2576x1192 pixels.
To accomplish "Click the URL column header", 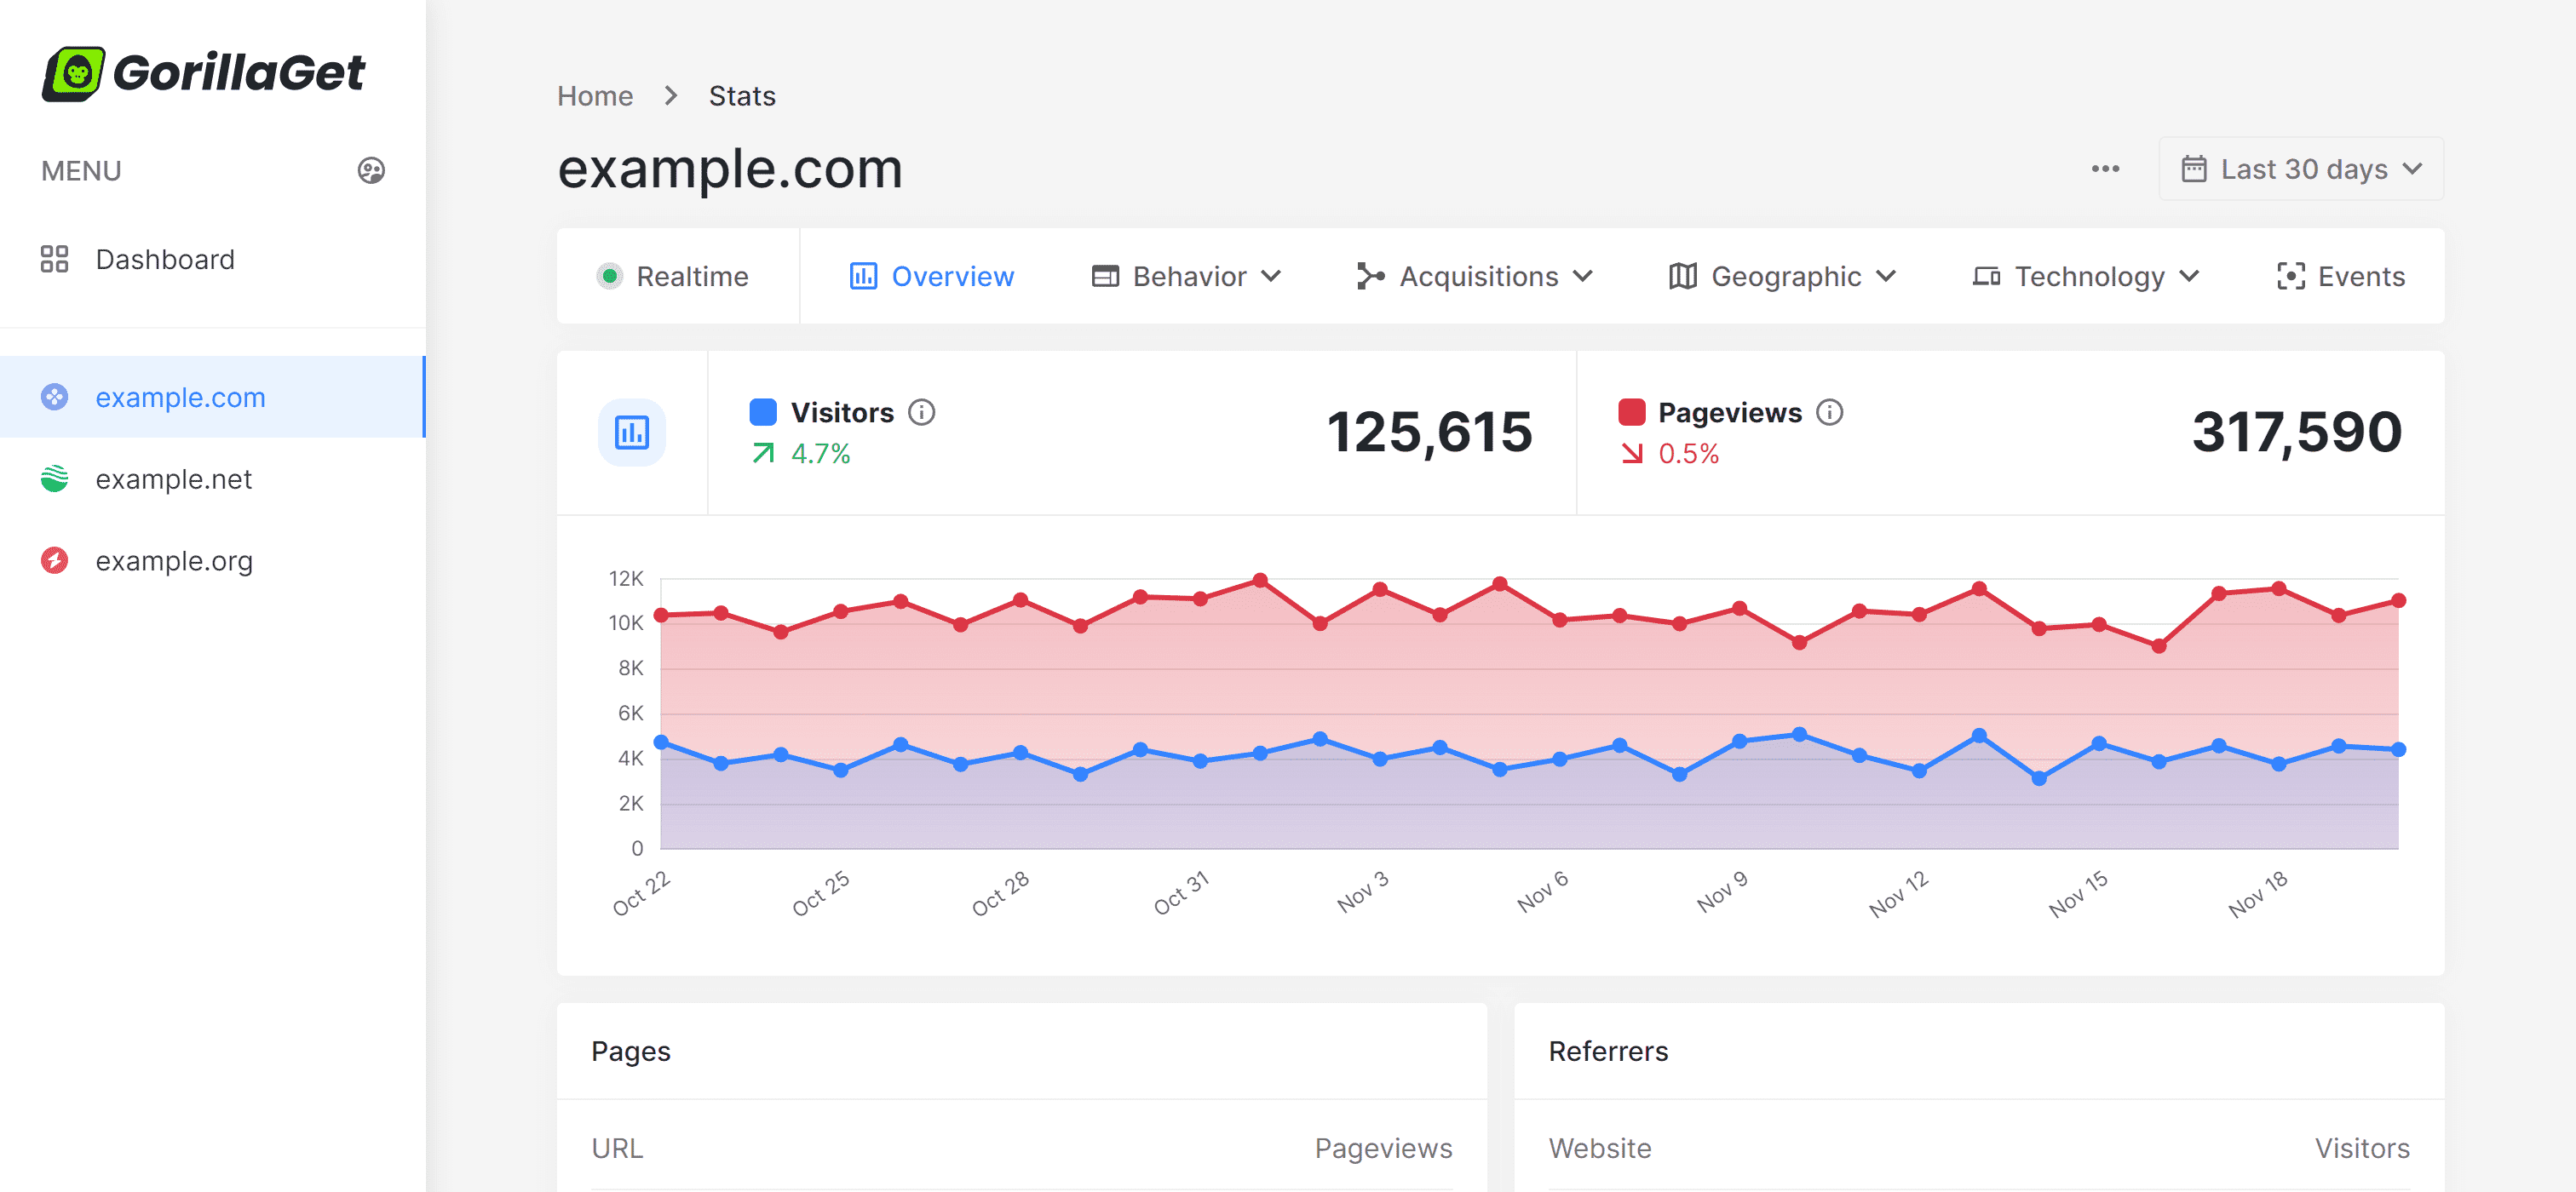I will pyautogui.click(x=617, y=1148).
